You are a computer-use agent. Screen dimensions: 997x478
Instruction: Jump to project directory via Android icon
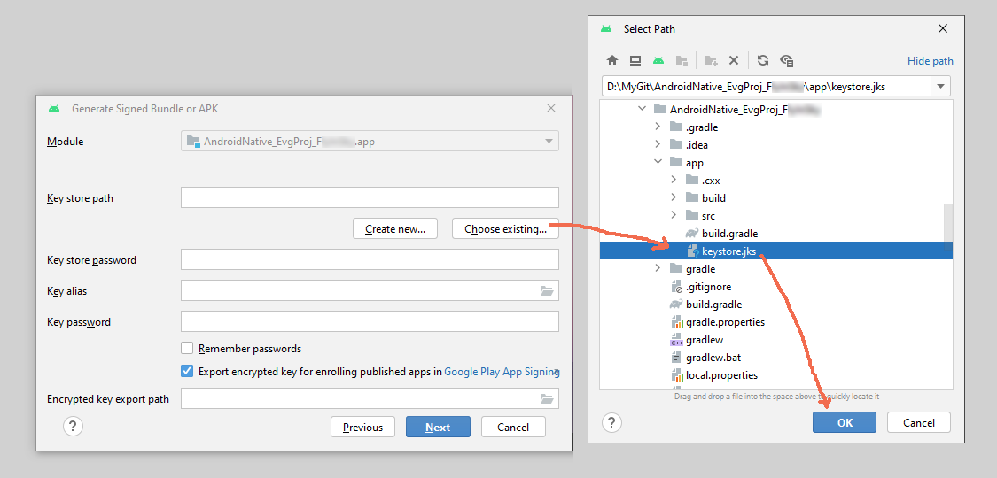(x=658, y=60)
